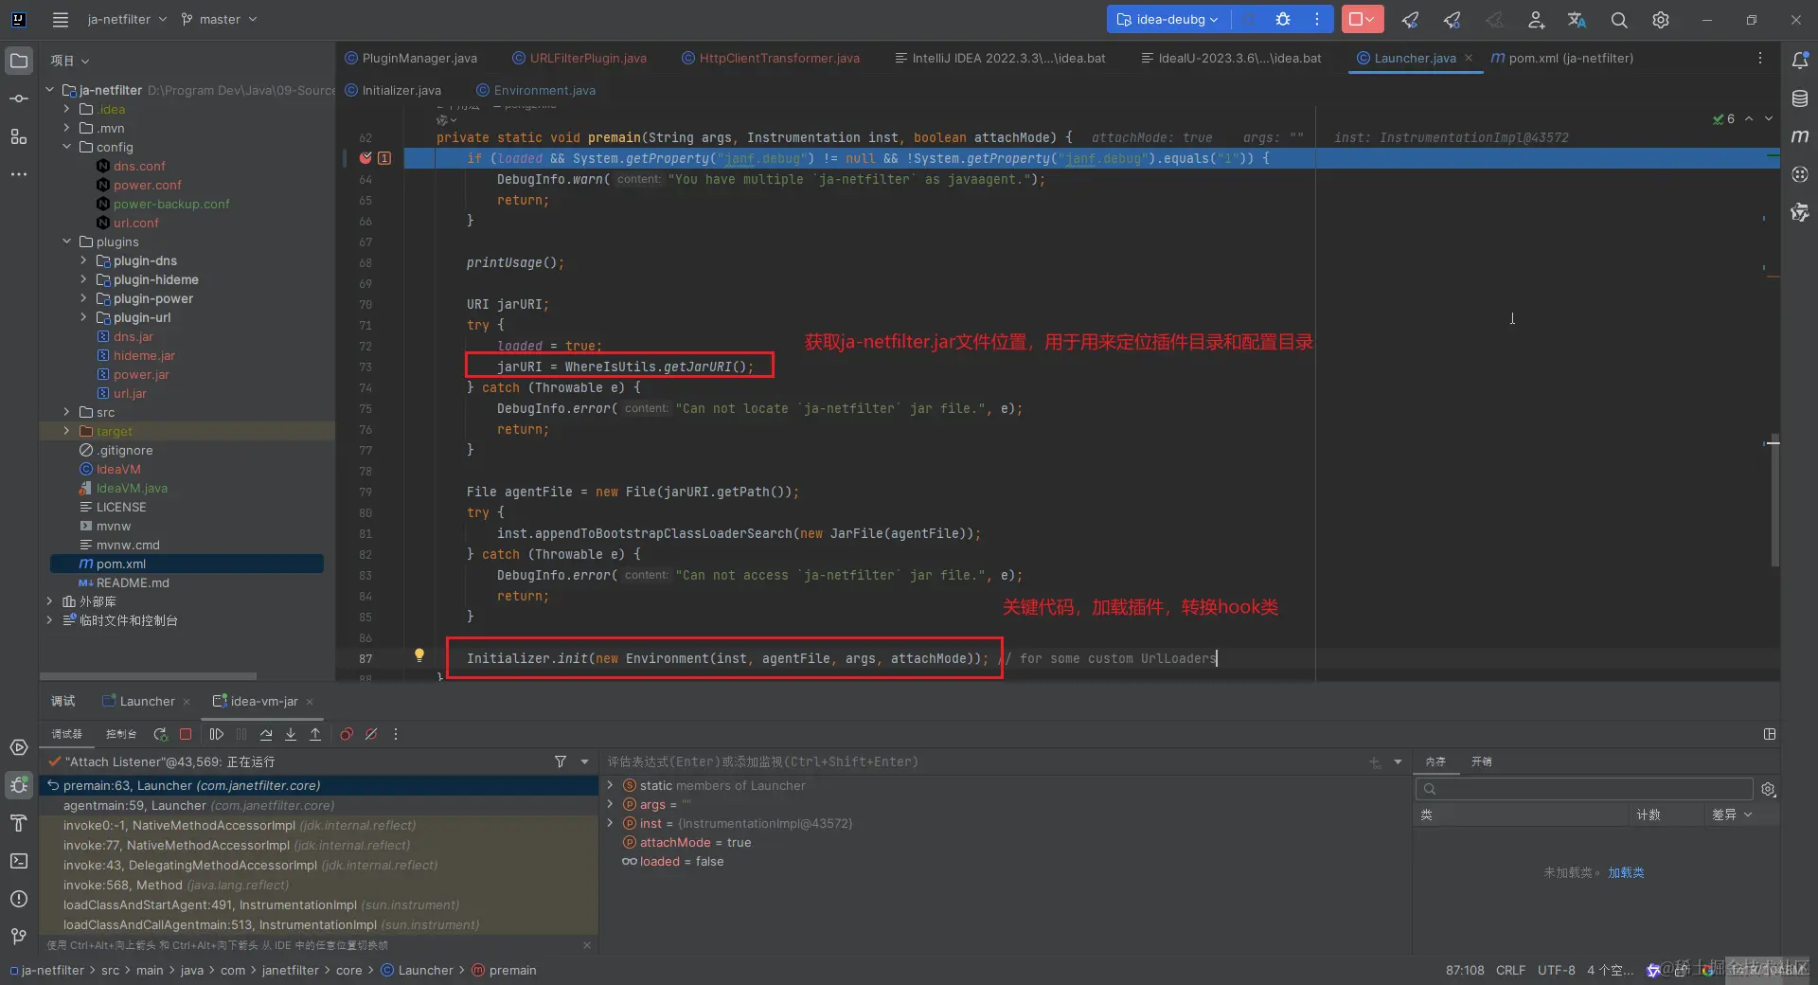The height and width of the screenshot is (985, 1818).
Task: Switch to HttpClientTransformer.java tab
Action: [x=770, y=58]
